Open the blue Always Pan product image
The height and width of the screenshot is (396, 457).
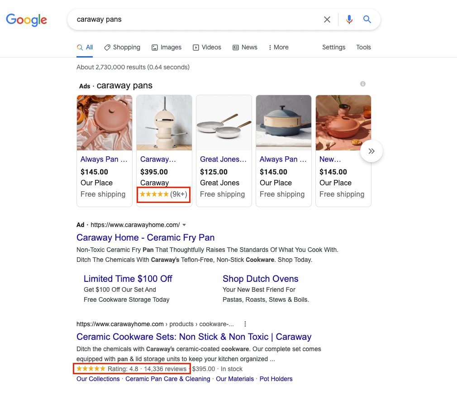pos(284,123)
